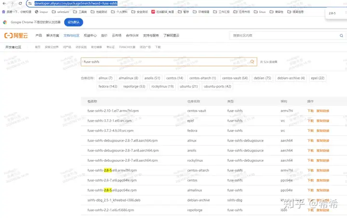Open the selenium bookmarks folder
This screenshot has width=347, height=218.
point(60,12)
